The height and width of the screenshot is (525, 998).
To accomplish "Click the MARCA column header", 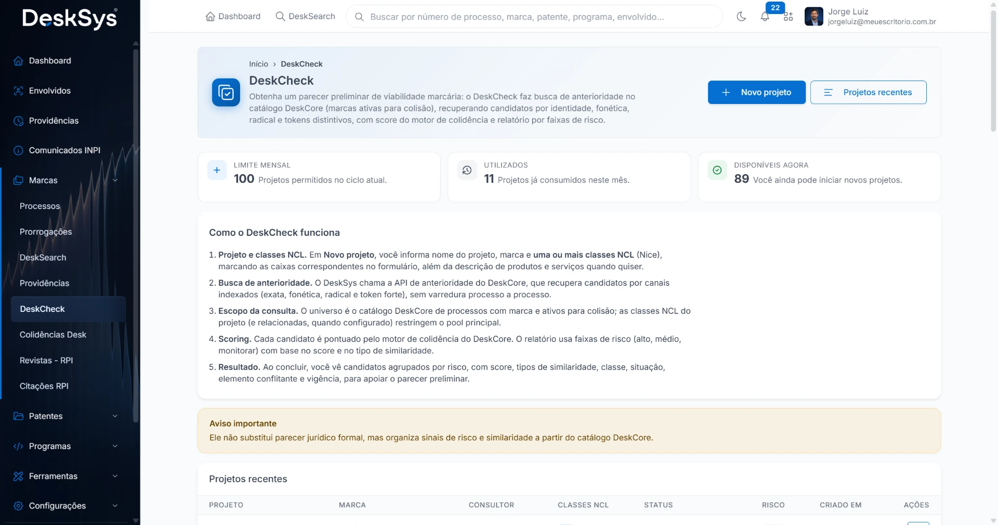I will coord(352,505).
